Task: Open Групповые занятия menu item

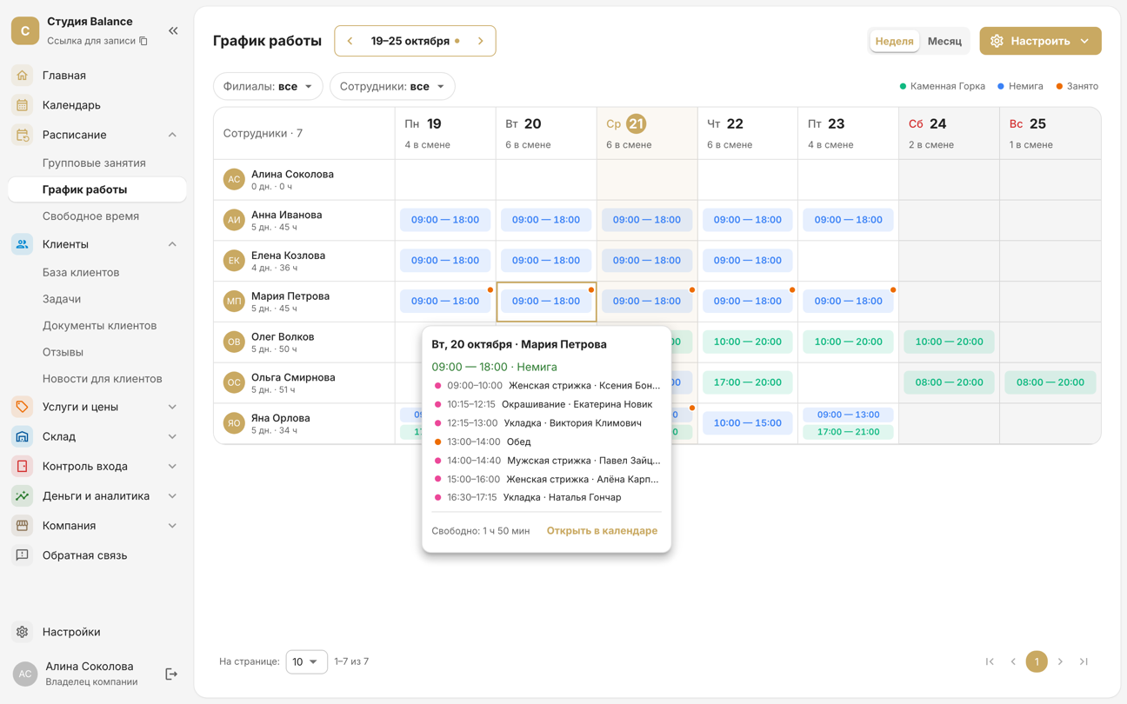Action: [x=94, y=163]
